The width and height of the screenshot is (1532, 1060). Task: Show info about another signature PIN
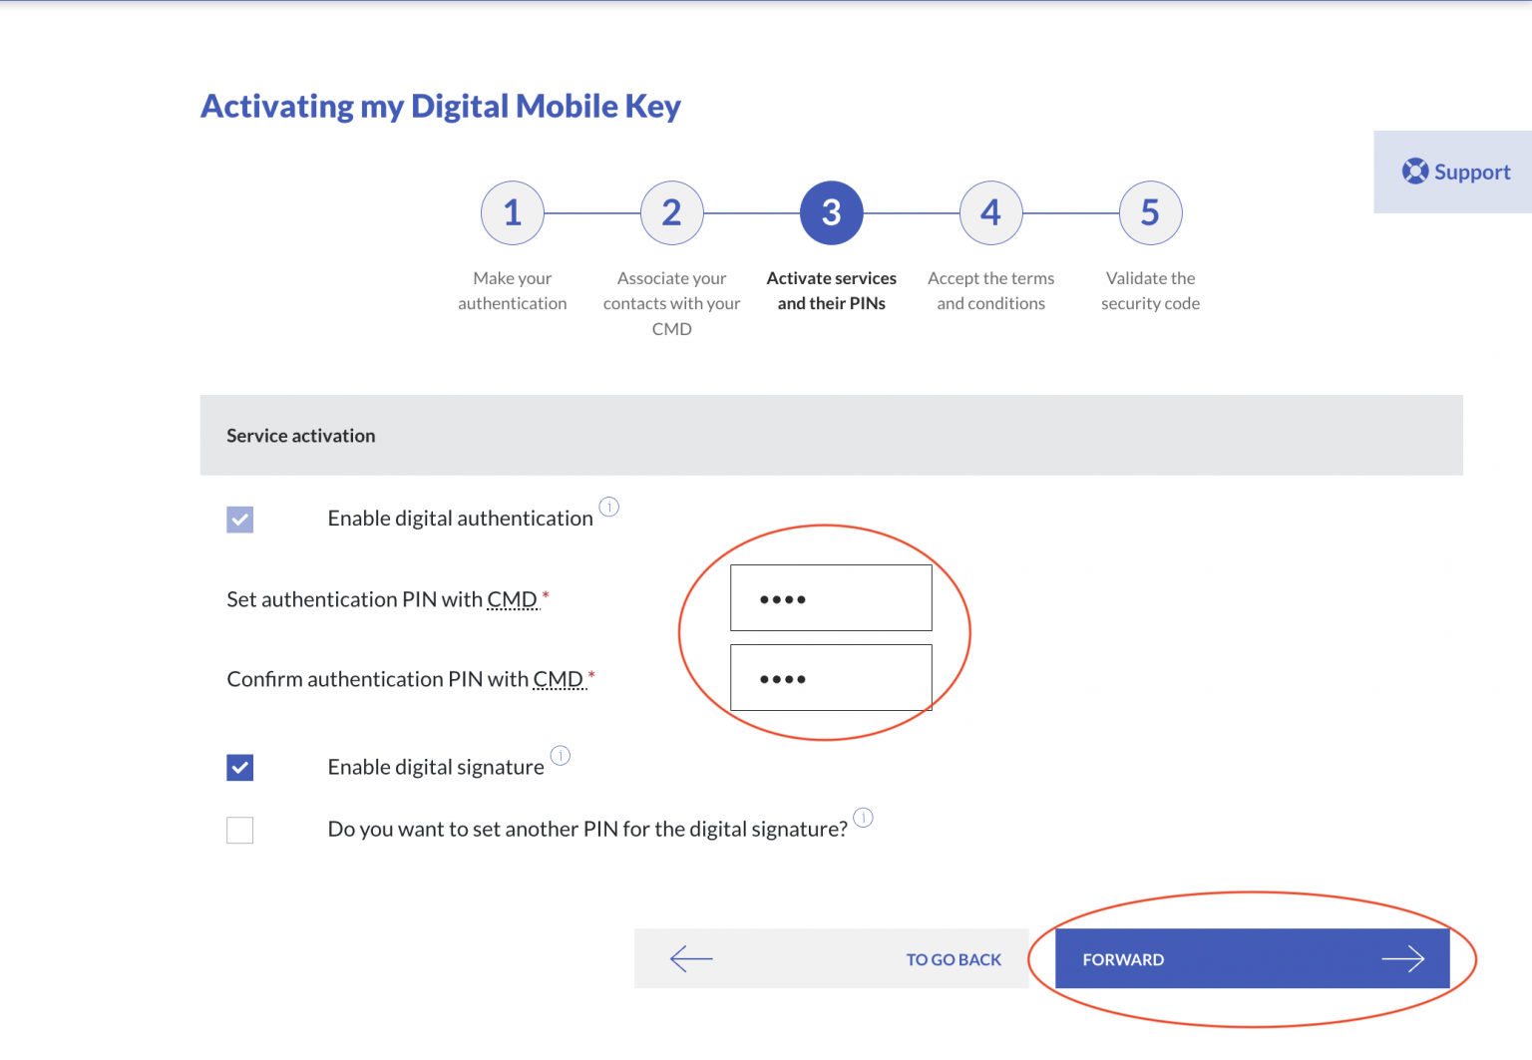click(x=864, y=818)
